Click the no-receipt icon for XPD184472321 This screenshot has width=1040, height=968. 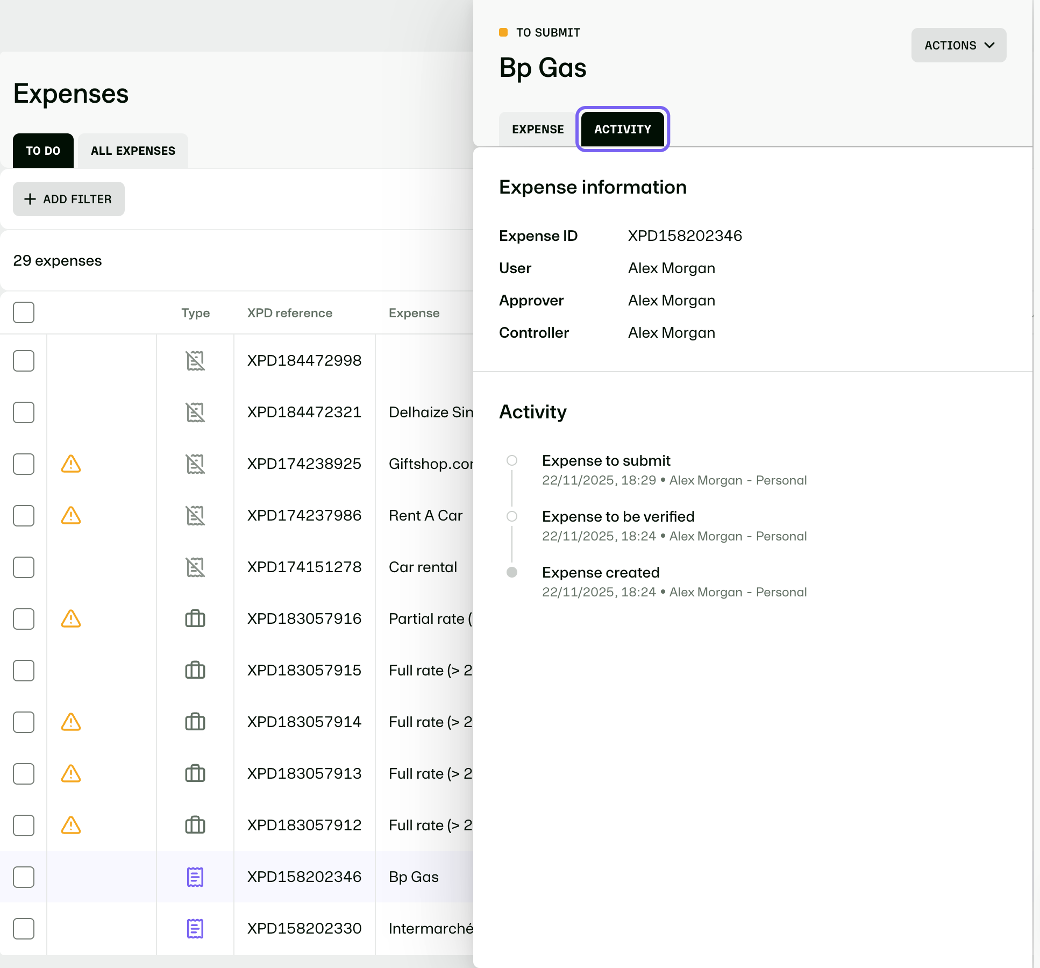click(195, 412)
